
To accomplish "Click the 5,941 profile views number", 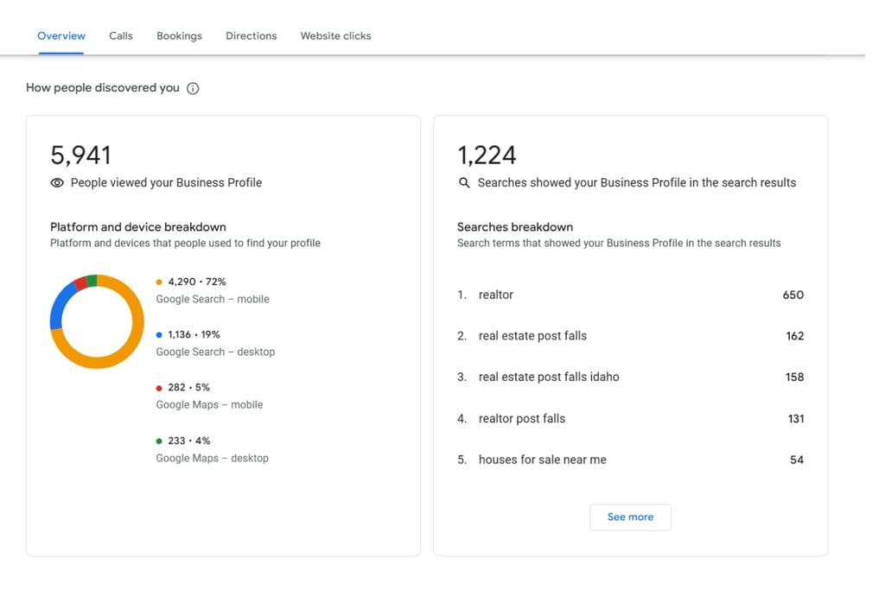I will pyautogui.click(x=80, y=155).
